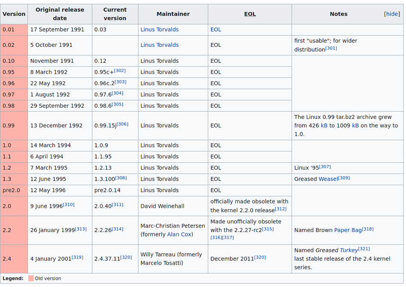Open citation 307 beside Linux '95
This screenshot has width=406, height=287.
coord(325,167)
